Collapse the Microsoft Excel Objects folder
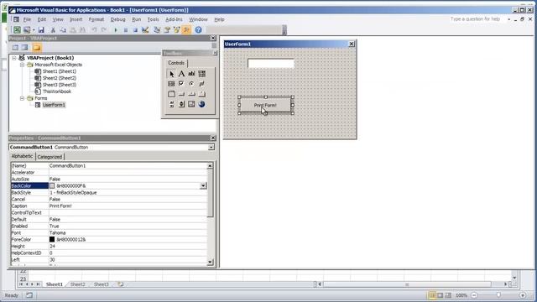Viewport: 537px width, 302px height. (x=23, y=65)
